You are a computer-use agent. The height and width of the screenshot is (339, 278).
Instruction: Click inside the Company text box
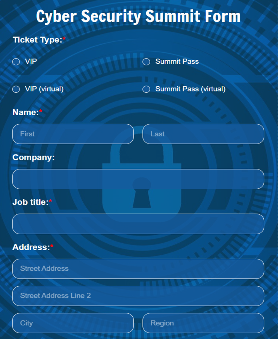pos(138,179)
